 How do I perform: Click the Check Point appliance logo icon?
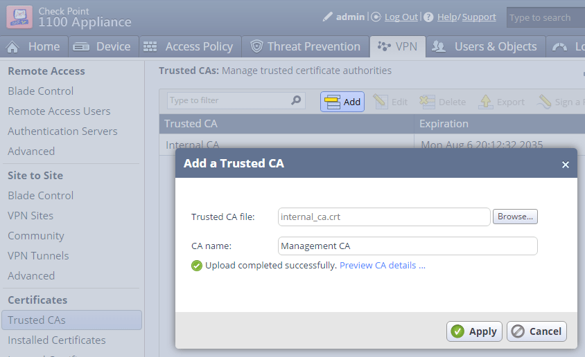pos(19,17)
